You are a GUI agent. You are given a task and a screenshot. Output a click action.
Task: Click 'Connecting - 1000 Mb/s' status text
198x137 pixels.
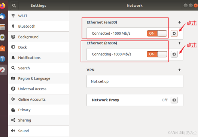pyautogui.click(x=112, y=54)
